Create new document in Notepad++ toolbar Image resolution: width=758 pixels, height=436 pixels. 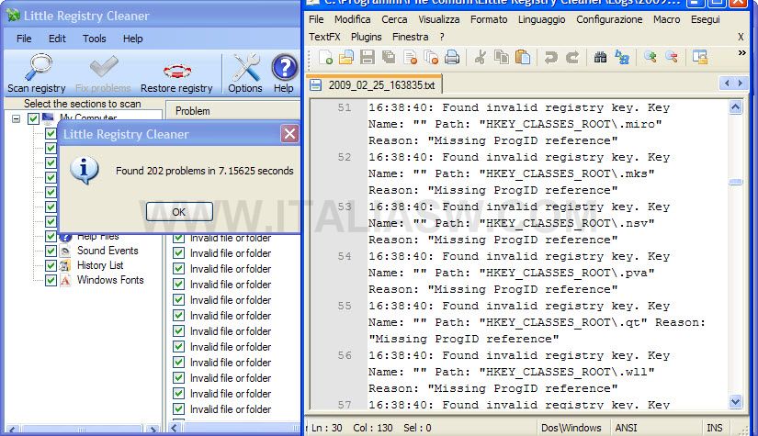click(325, 58)
